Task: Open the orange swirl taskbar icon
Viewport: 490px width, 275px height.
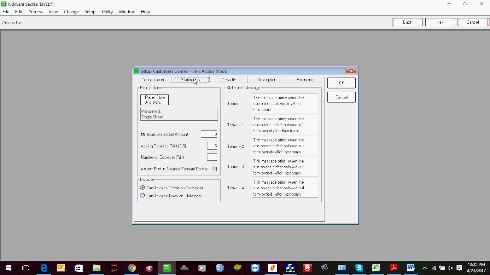Action: pyautogui.click(x=114, y=268)
